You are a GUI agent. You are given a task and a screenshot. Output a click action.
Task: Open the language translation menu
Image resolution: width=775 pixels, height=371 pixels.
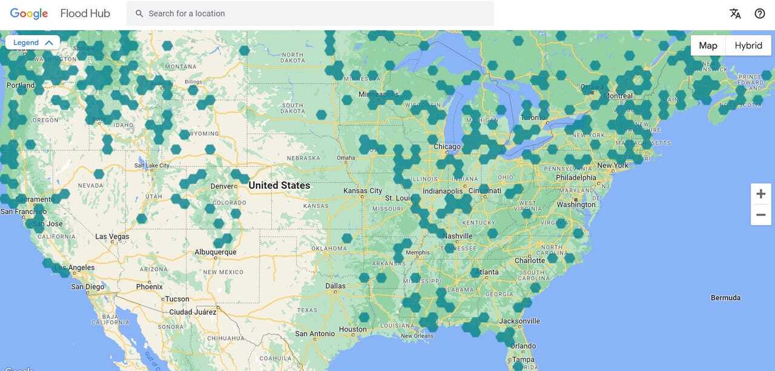pyautogui.click(x=735, y=13)
